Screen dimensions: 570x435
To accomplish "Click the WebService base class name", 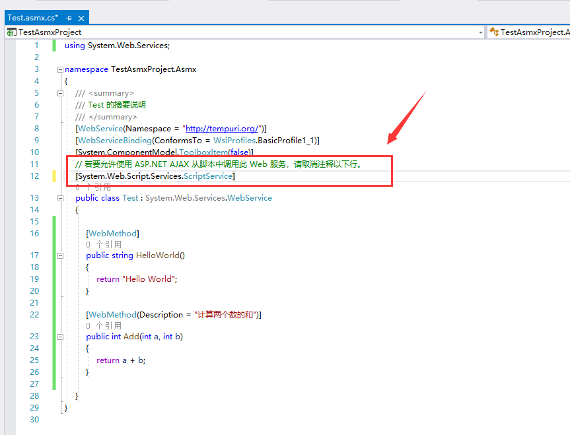I will pos(250,198).
